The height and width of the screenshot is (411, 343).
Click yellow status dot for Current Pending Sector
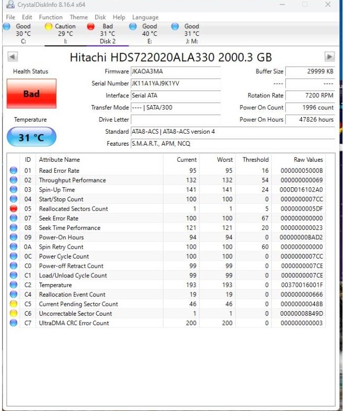[x=14, y=304]
